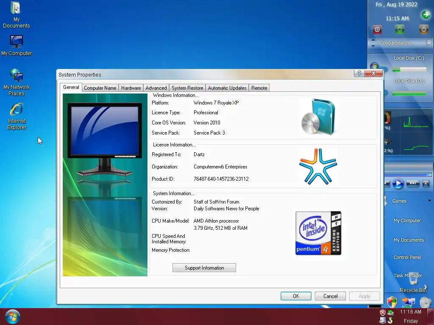
Task: Click the Local Disk (C:) usage bar
Action: [409, 70]
